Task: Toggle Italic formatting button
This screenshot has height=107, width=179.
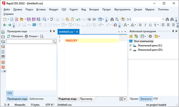Action: [145, 25]
